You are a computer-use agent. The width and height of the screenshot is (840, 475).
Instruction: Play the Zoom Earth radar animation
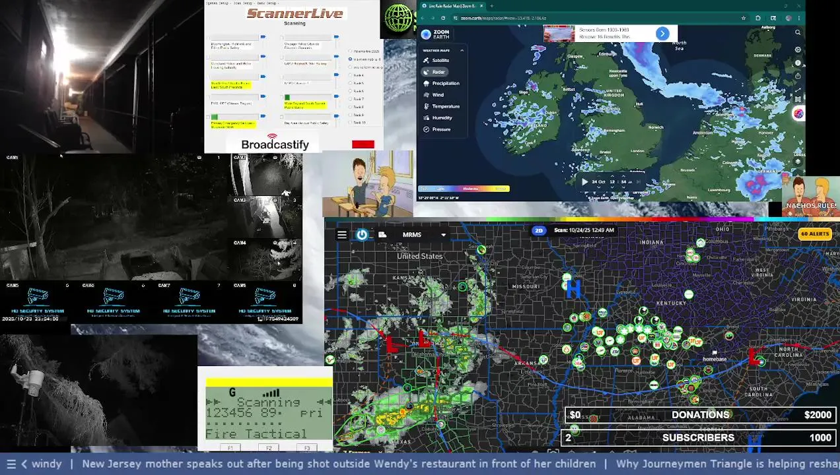coord(585,182)
